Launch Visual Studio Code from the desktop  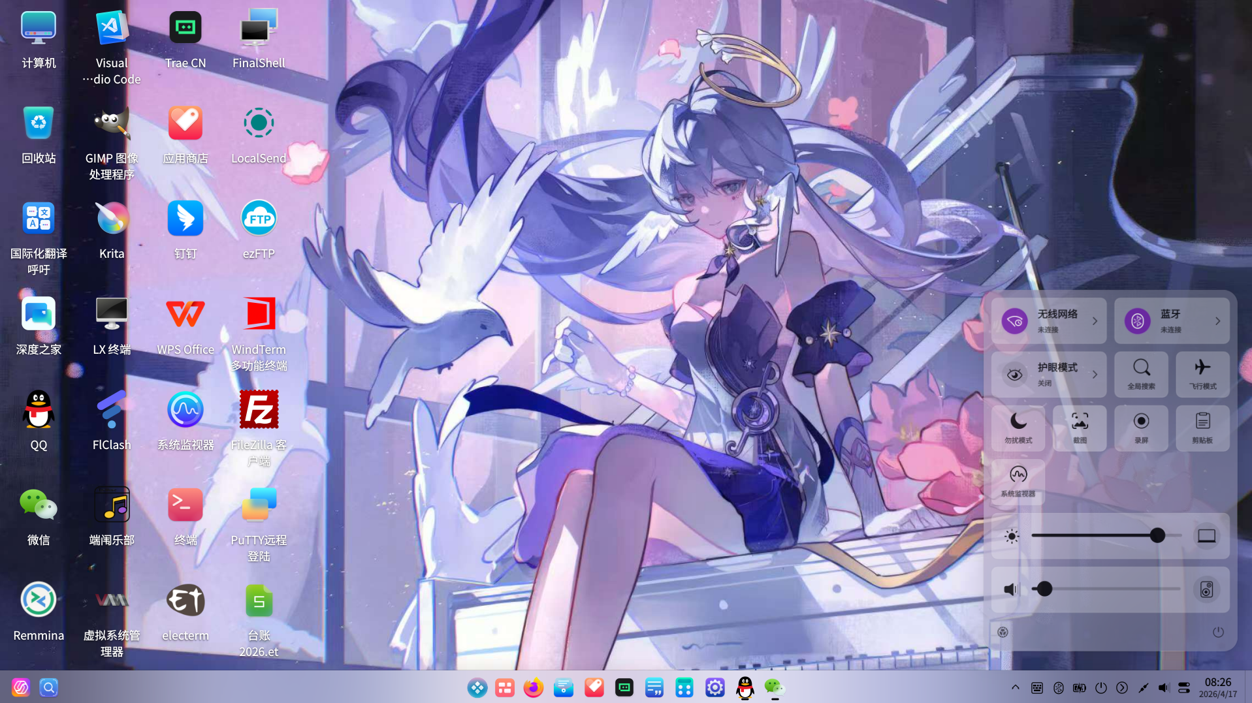tap(112, 27)
